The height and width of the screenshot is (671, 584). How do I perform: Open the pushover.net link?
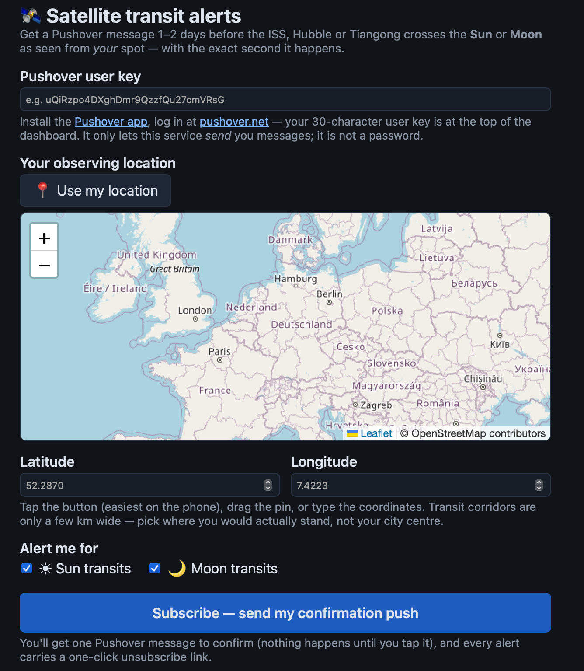pyautogui.click(x=234, y=122)
